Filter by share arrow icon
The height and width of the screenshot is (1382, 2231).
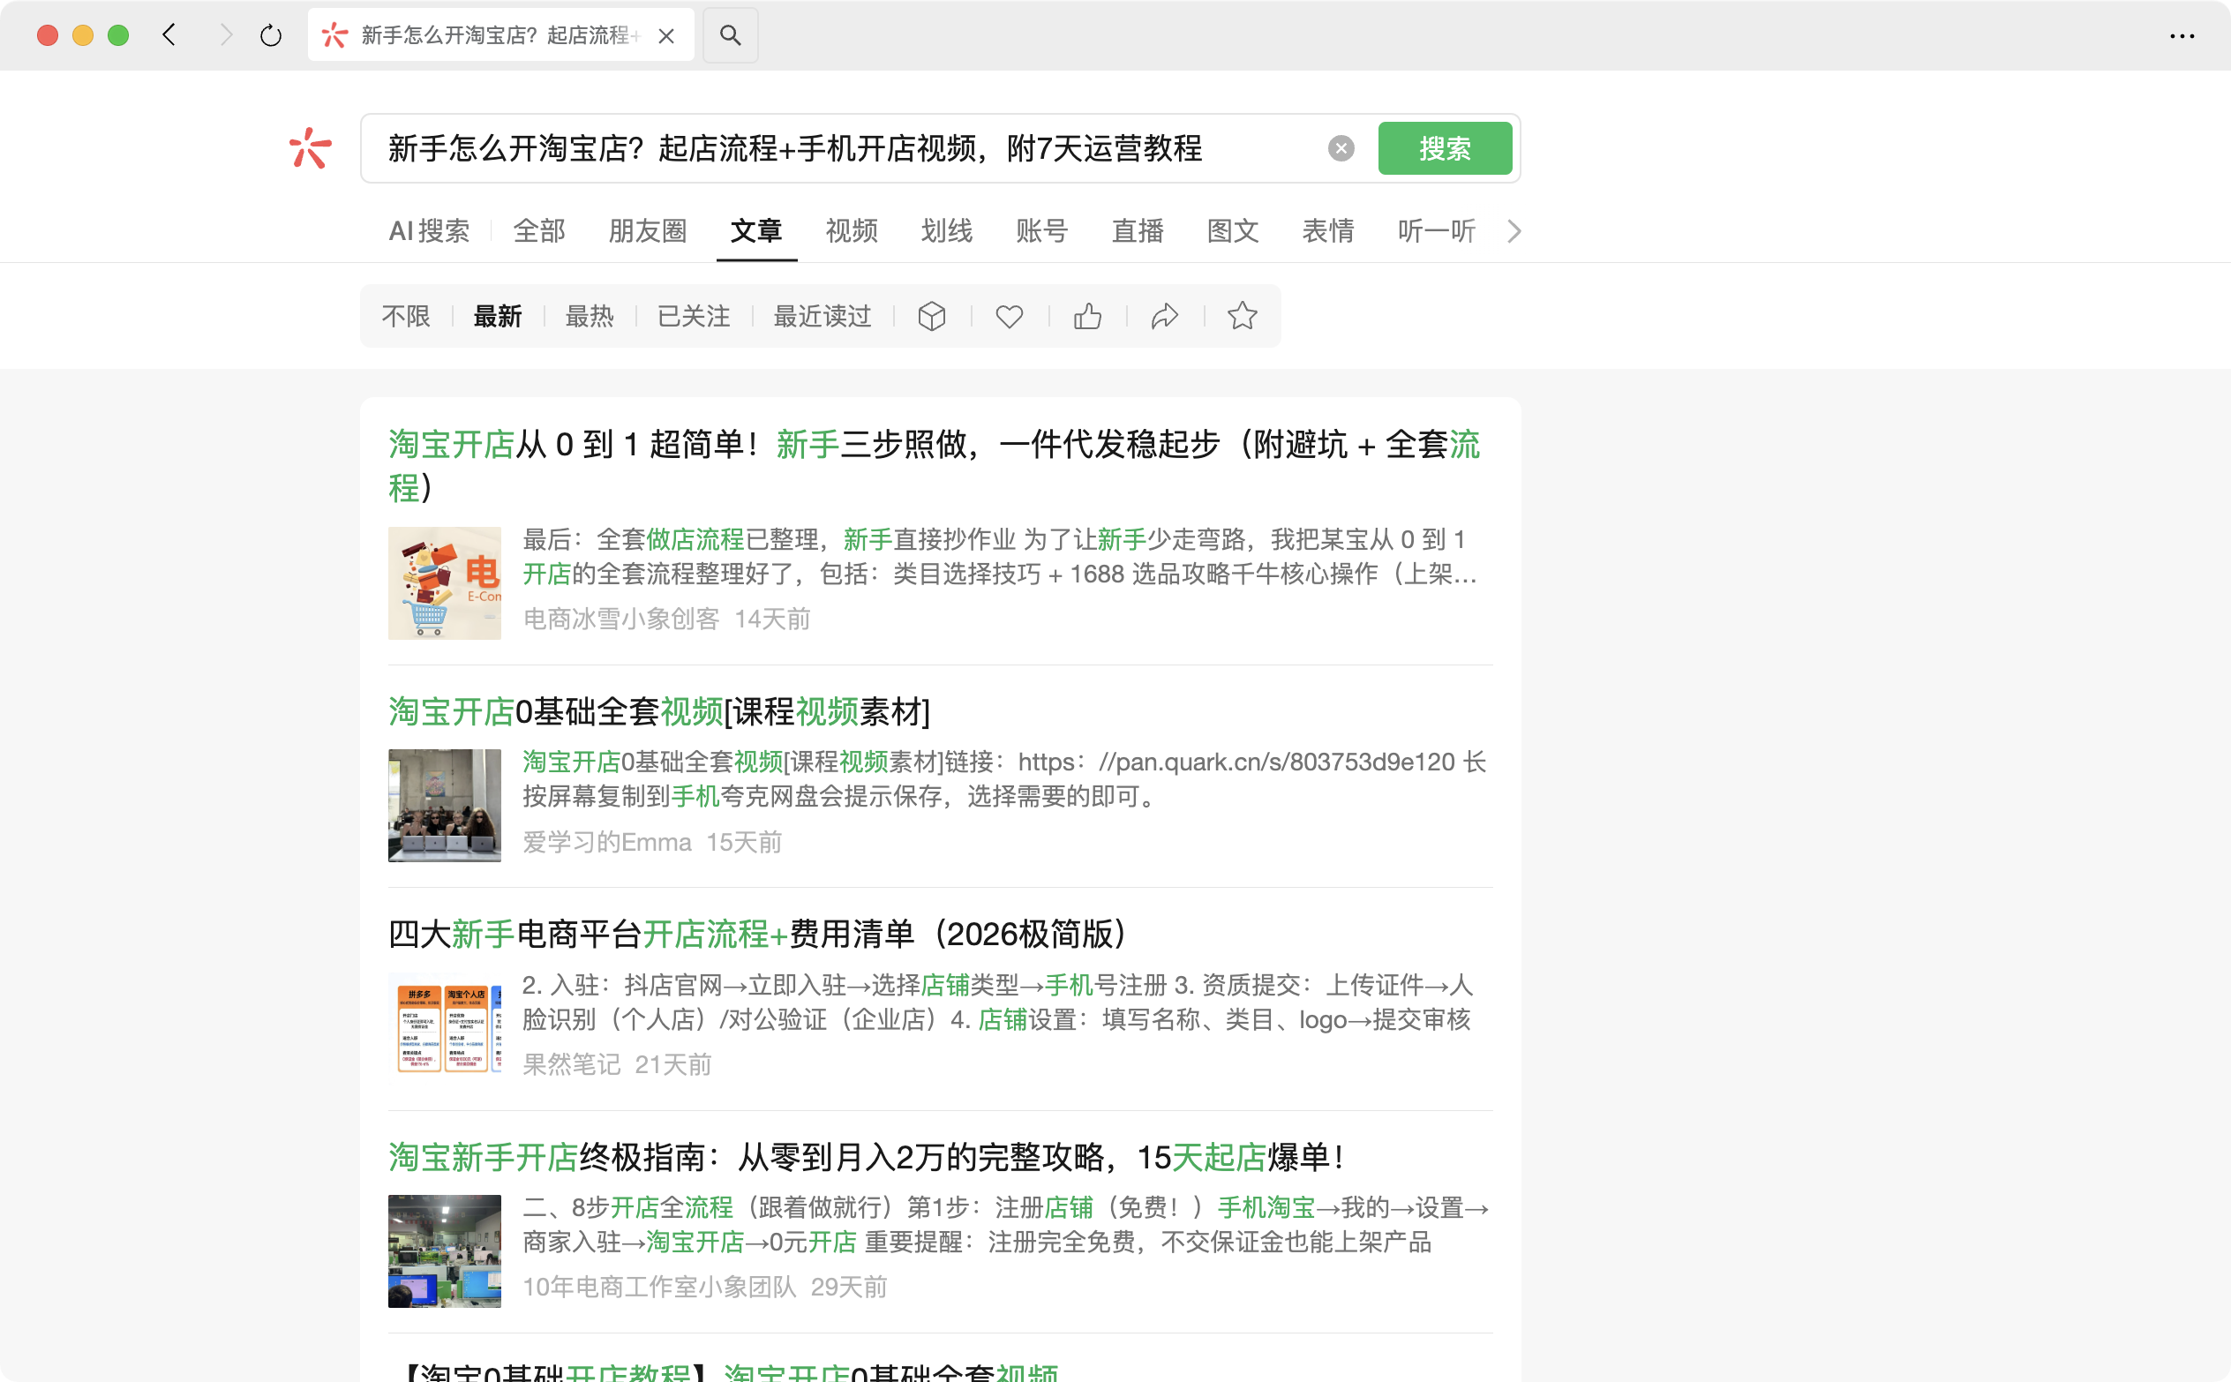coord(1164,316)
